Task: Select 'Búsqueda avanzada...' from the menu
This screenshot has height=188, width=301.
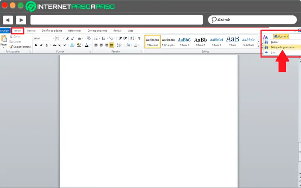Action: click(x=283, y=47)
